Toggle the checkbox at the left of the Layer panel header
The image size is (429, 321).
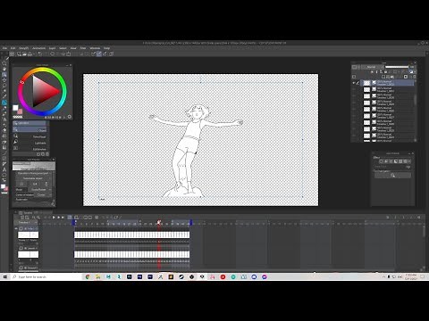[354, 77]
